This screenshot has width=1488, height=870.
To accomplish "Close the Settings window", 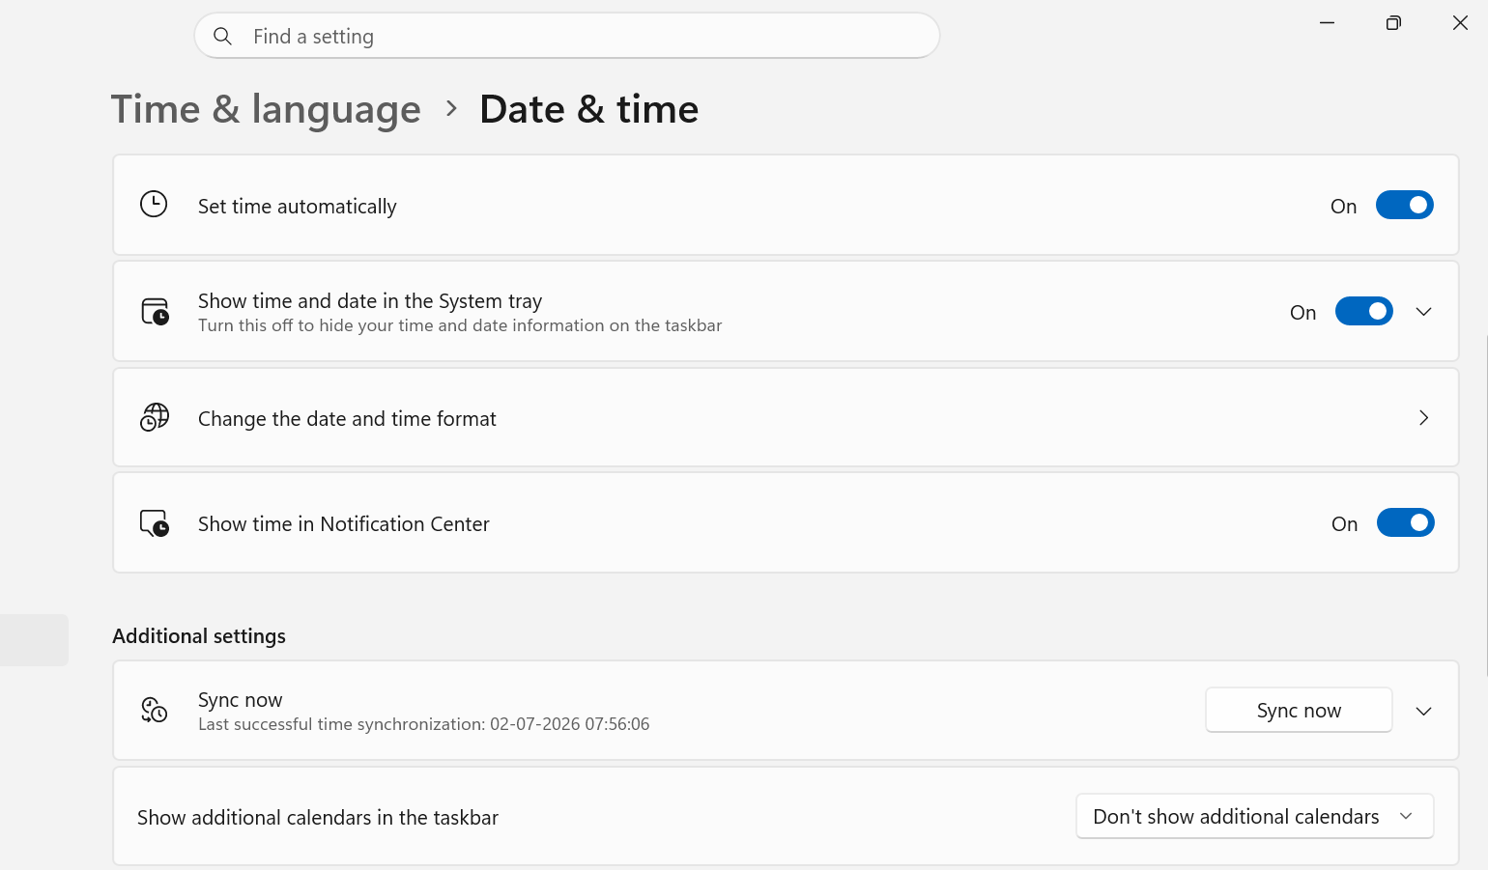I will [x=1460, y=22].
